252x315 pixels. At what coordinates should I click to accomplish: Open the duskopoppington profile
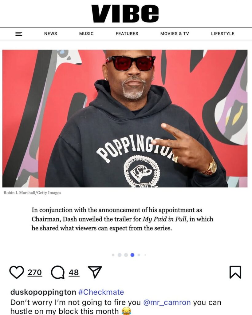click(43, 292)
